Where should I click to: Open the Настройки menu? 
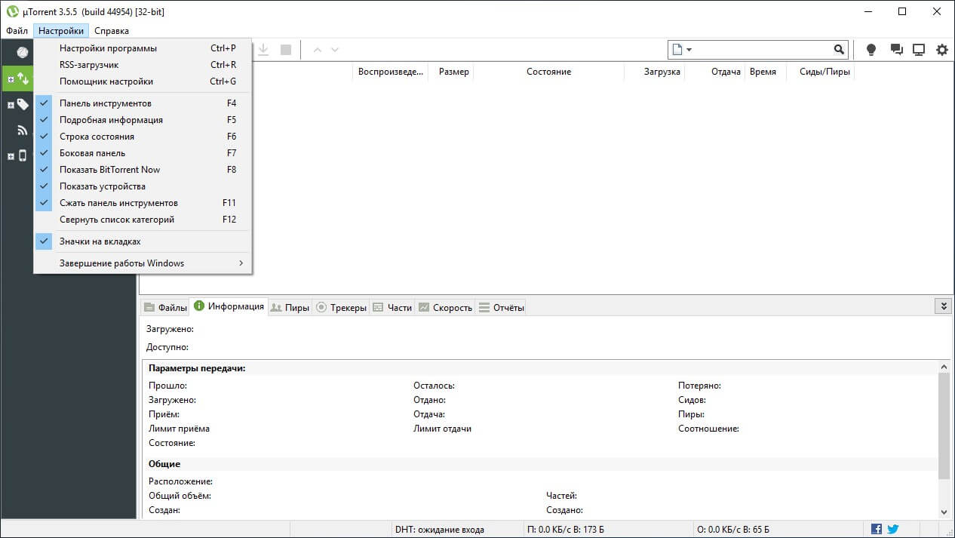click(61, 31)
